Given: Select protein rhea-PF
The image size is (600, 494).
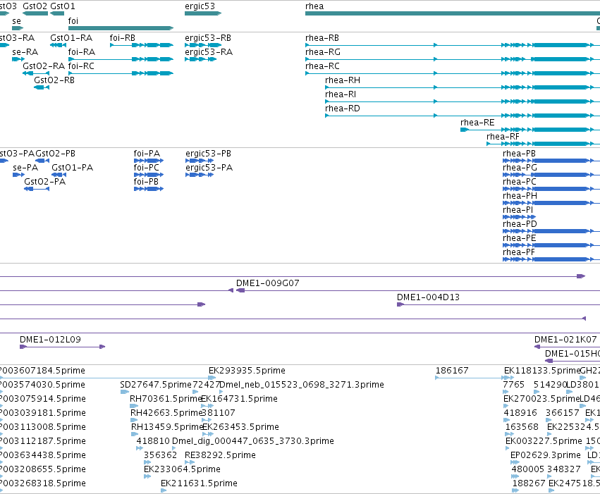Looking at the screenshot, I should [551, 259].
